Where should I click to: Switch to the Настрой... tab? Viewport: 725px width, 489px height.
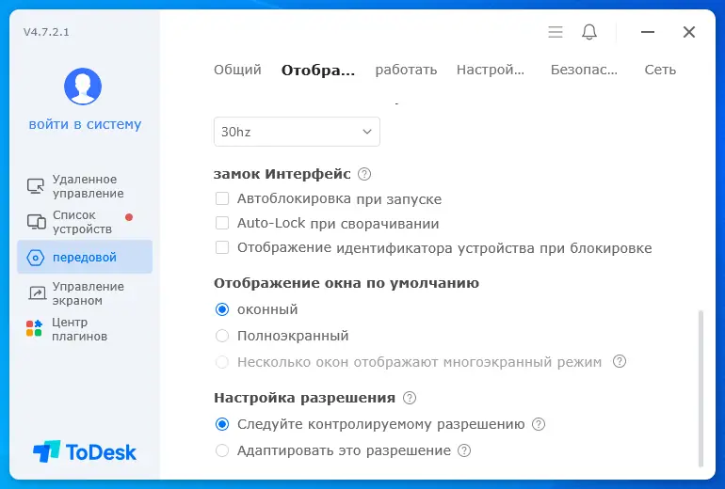491,70
